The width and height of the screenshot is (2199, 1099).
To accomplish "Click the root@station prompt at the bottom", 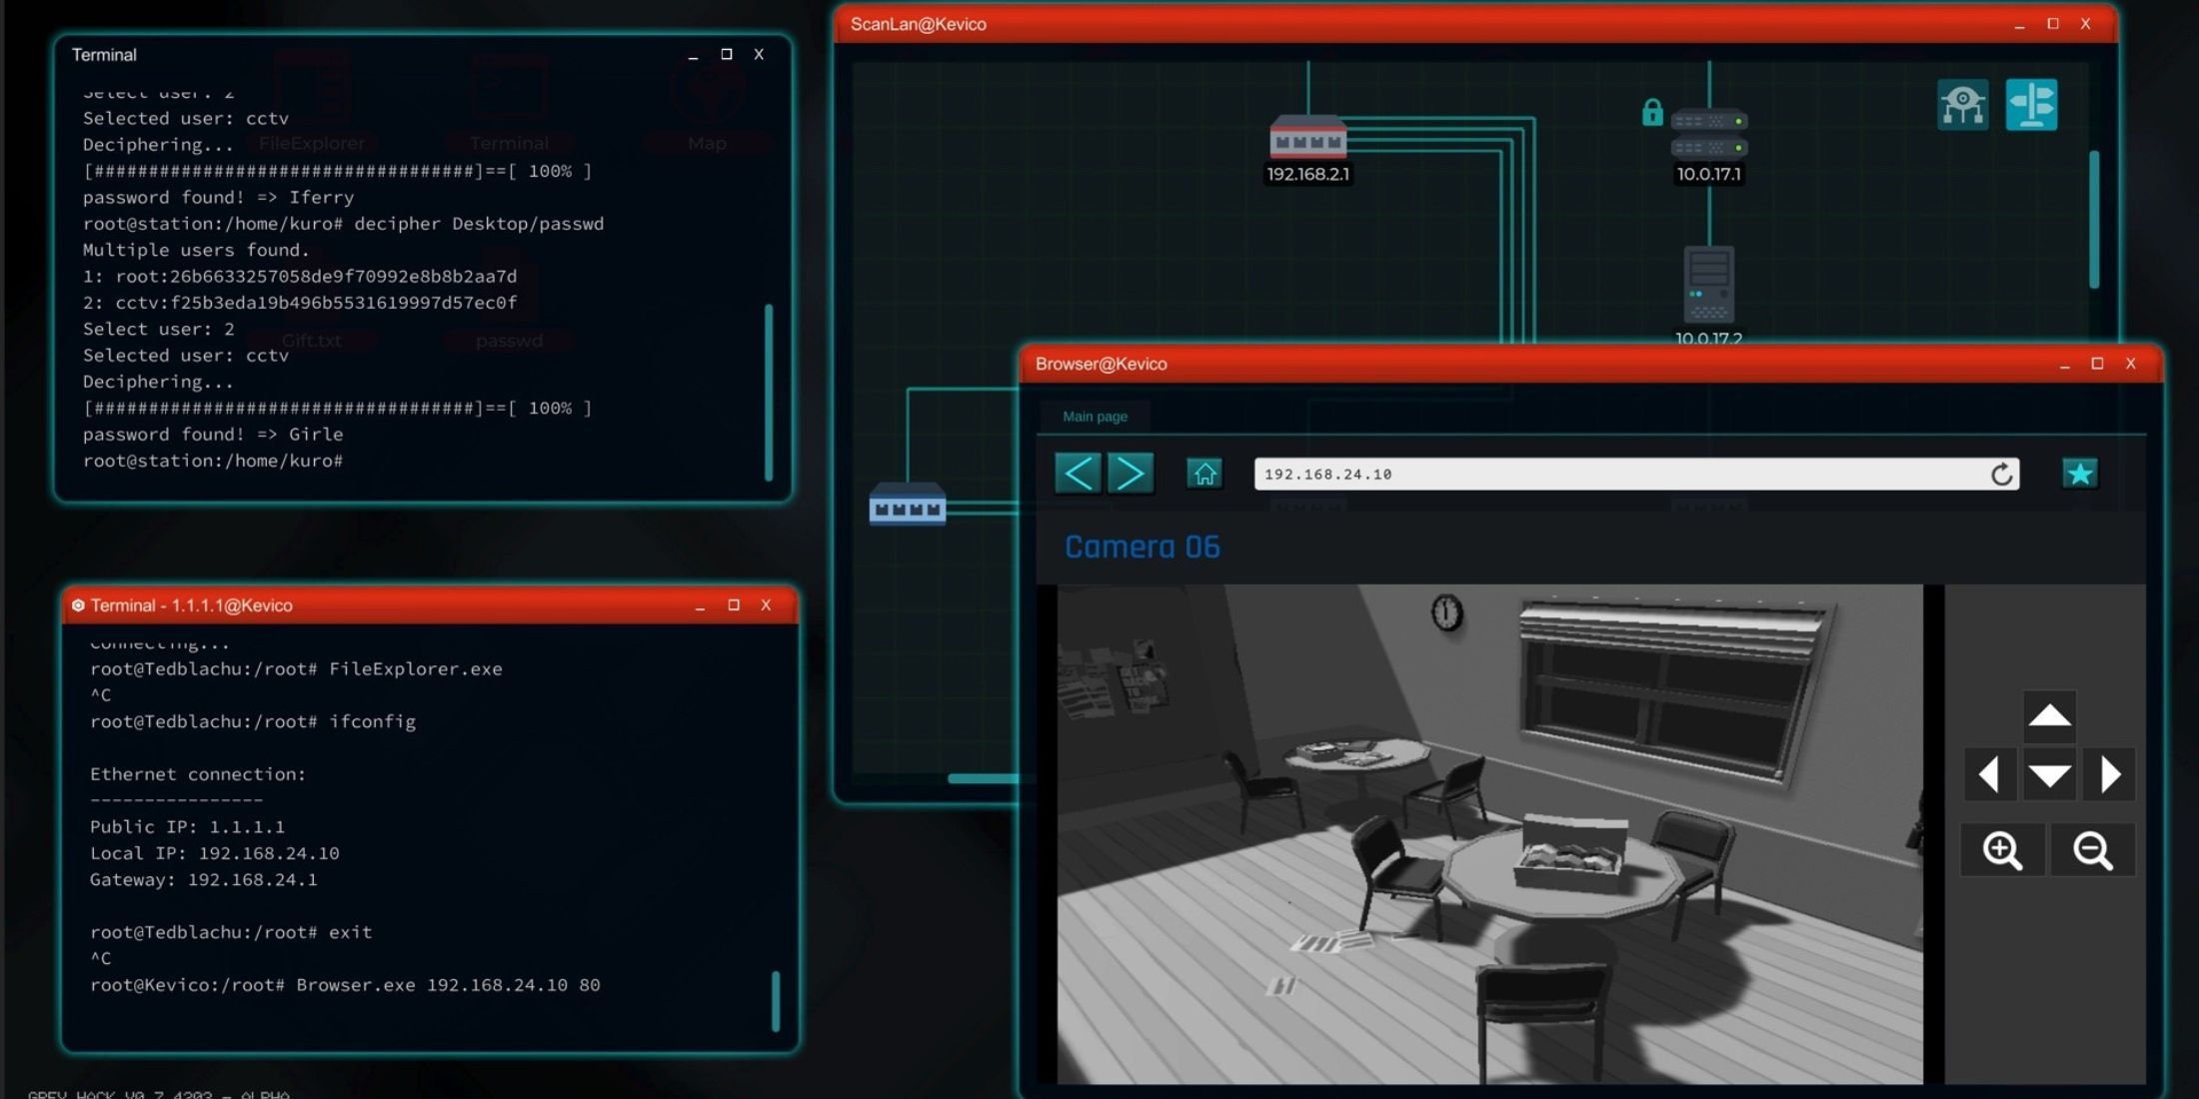I will [x=213, y=462].
